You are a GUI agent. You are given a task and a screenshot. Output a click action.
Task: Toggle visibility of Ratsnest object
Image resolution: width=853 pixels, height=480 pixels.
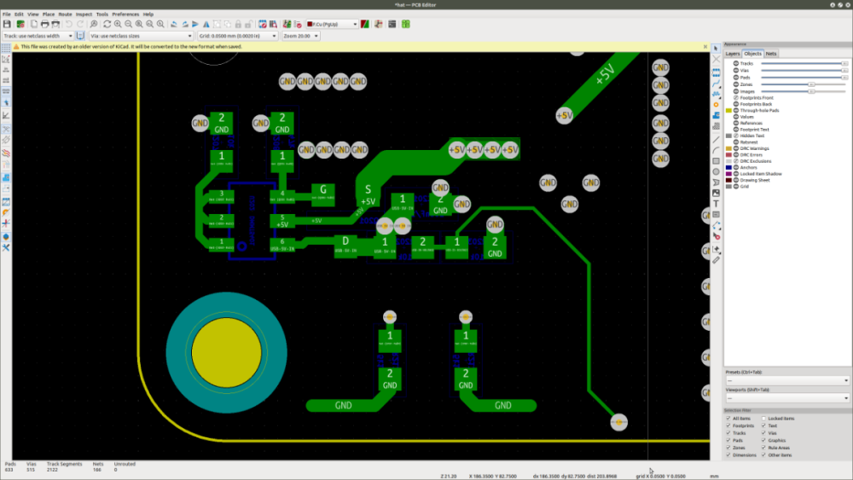point(736,142)
